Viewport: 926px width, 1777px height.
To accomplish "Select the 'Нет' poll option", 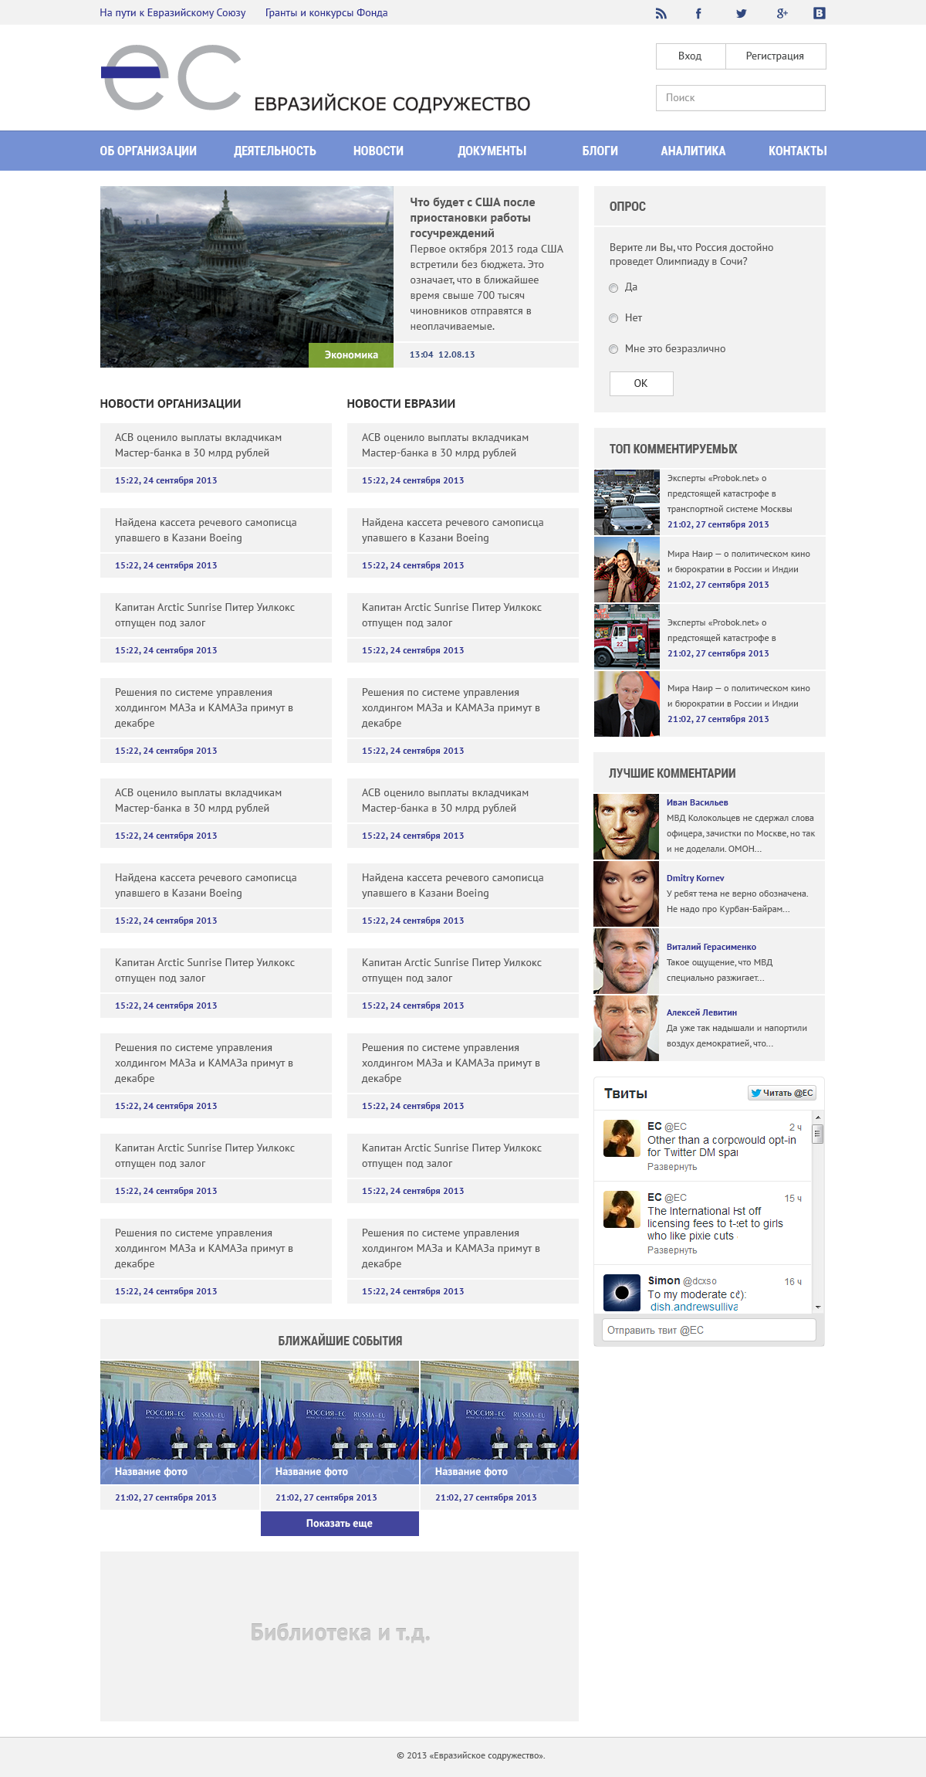I will [613, 318].
